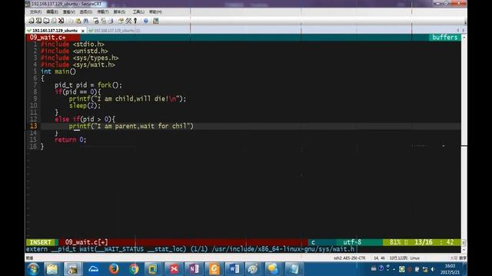The image size is (492, 276).
Task: Open the 查看(V) menu
Action: (x=68, y=12)
